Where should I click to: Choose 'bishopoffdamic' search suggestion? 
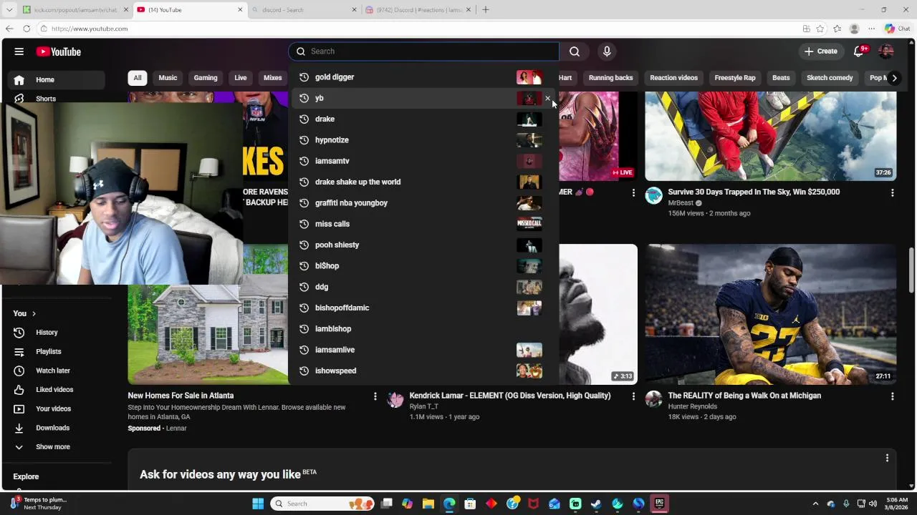pyautogui.click(x=423, y=308)
